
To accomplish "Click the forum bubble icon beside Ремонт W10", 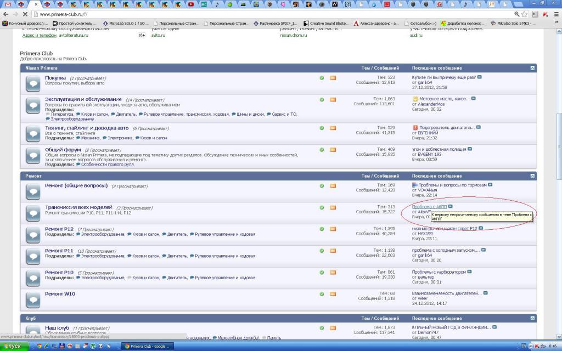I will click(33, 300).
